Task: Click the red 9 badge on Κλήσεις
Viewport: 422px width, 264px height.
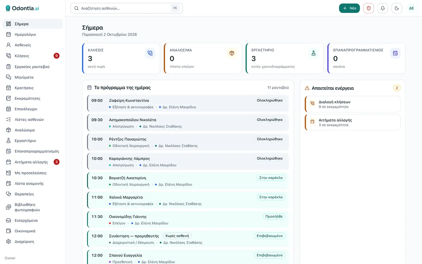Action: click(56, 56)
